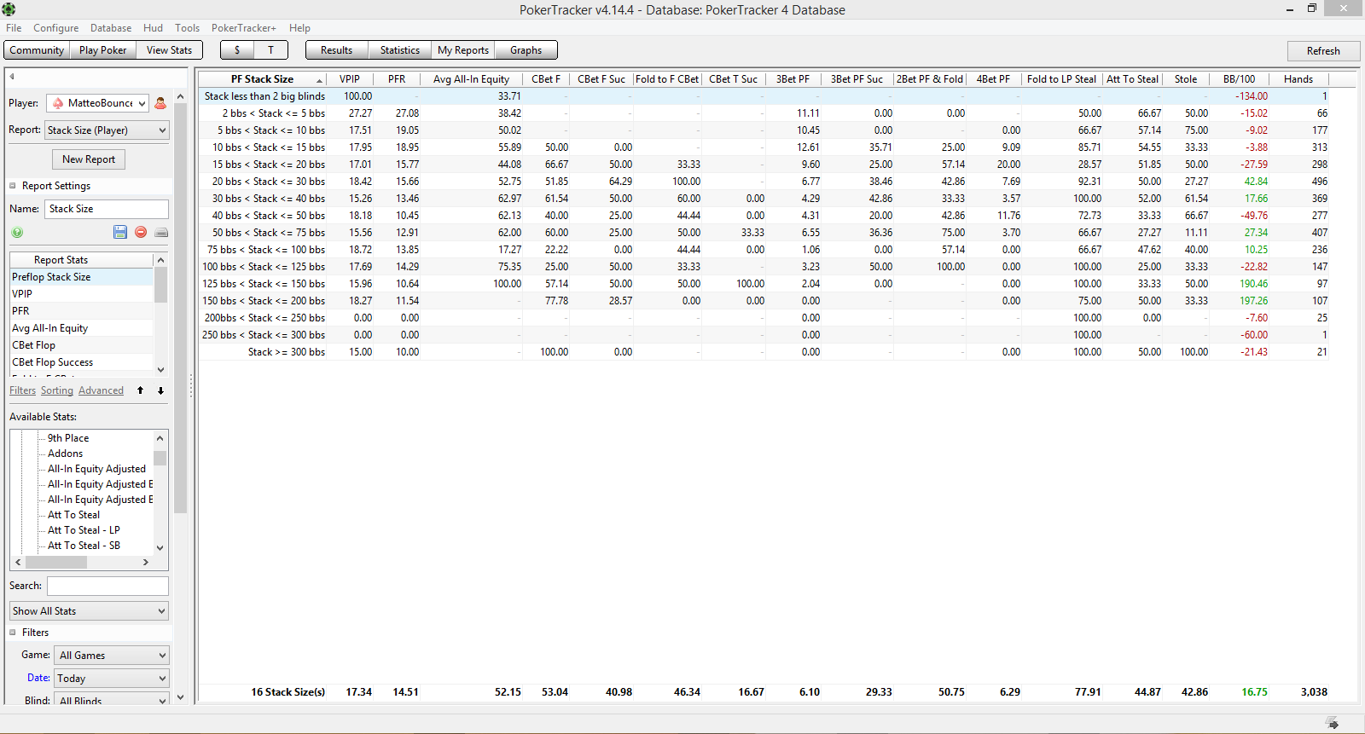The width and height of the screenshot is (1365, 734).
Task: Select Att To Steal - SB stat
Action: click(x=84, y=546)
